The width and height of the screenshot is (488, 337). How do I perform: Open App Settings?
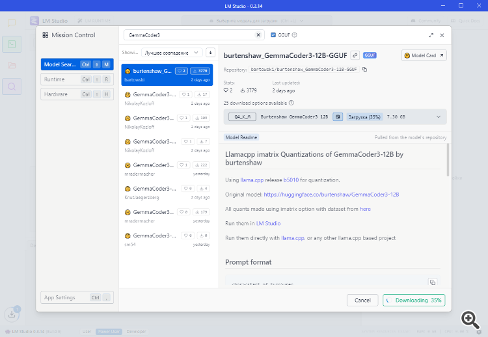pos(77,297)
